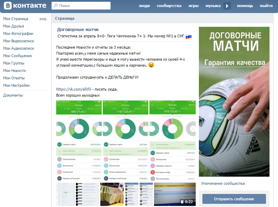Click the search magnifier icon
The image size is (278, 207).
tap(56, 6)
